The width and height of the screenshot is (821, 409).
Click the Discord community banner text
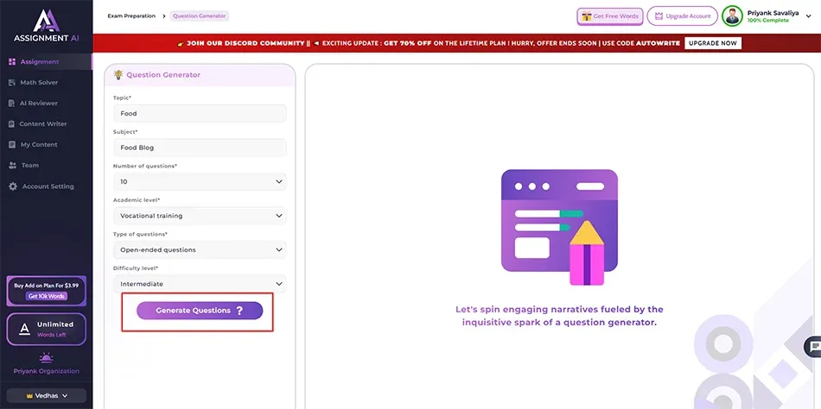(x=245, y=43)
